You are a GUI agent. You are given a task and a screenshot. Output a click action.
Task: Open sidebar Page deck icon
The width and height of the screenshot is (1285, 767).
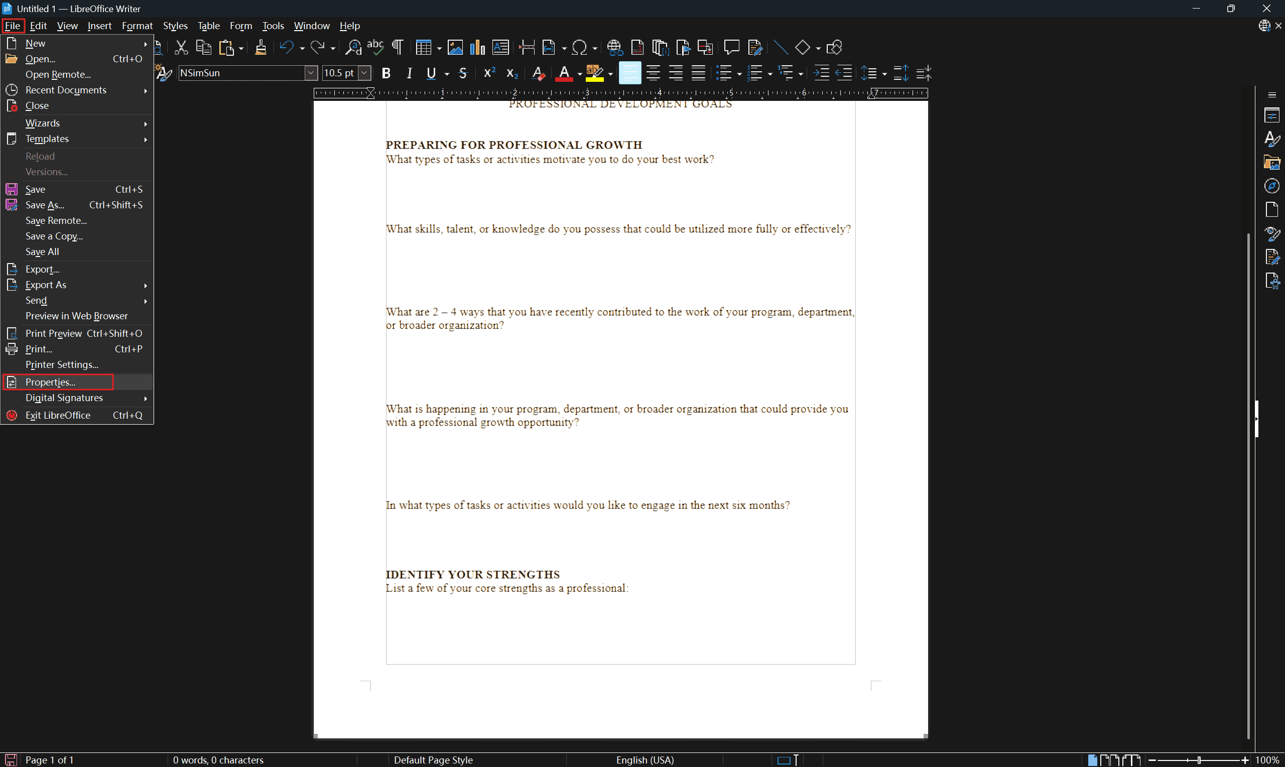[x=1272, y=210]
